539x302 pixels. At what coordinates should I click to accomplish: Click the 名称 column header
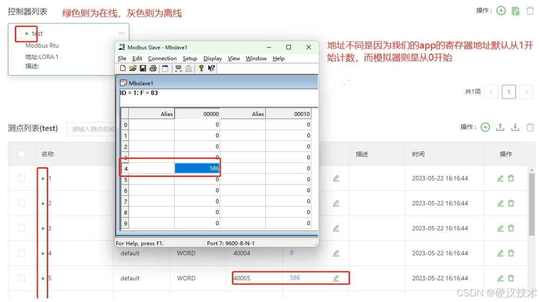(x=47, y=154)
